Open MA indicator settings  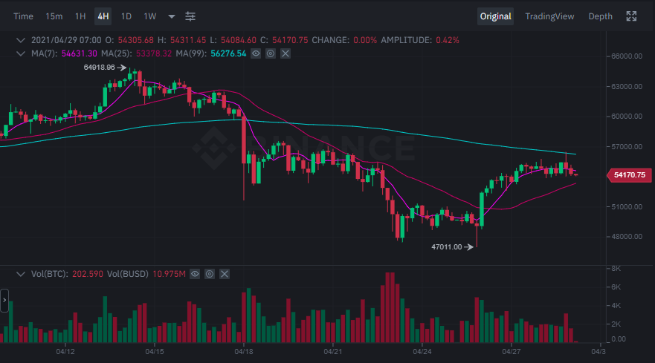point(271,53)
